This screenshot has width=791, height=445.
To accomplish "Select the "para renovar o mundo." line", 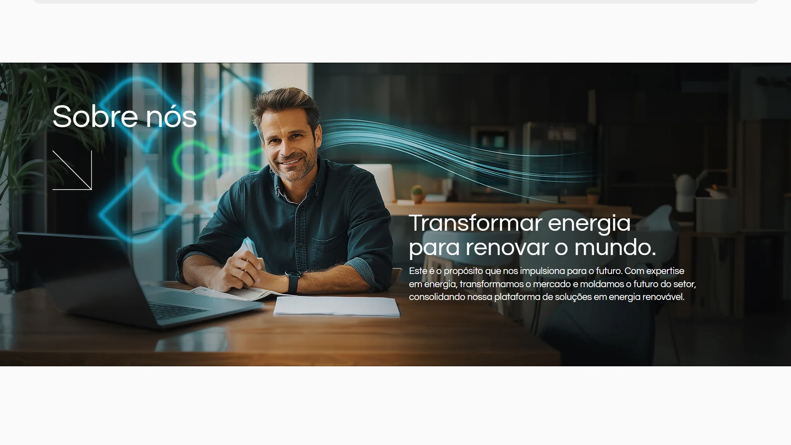I will 532,247.
